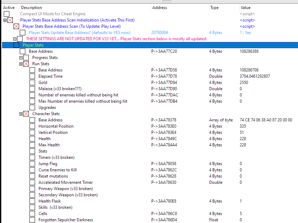Image resolution: width=298 pixels, height=223 pixels.
Task: Click the Value column header
Action: (x=246, y=8)
